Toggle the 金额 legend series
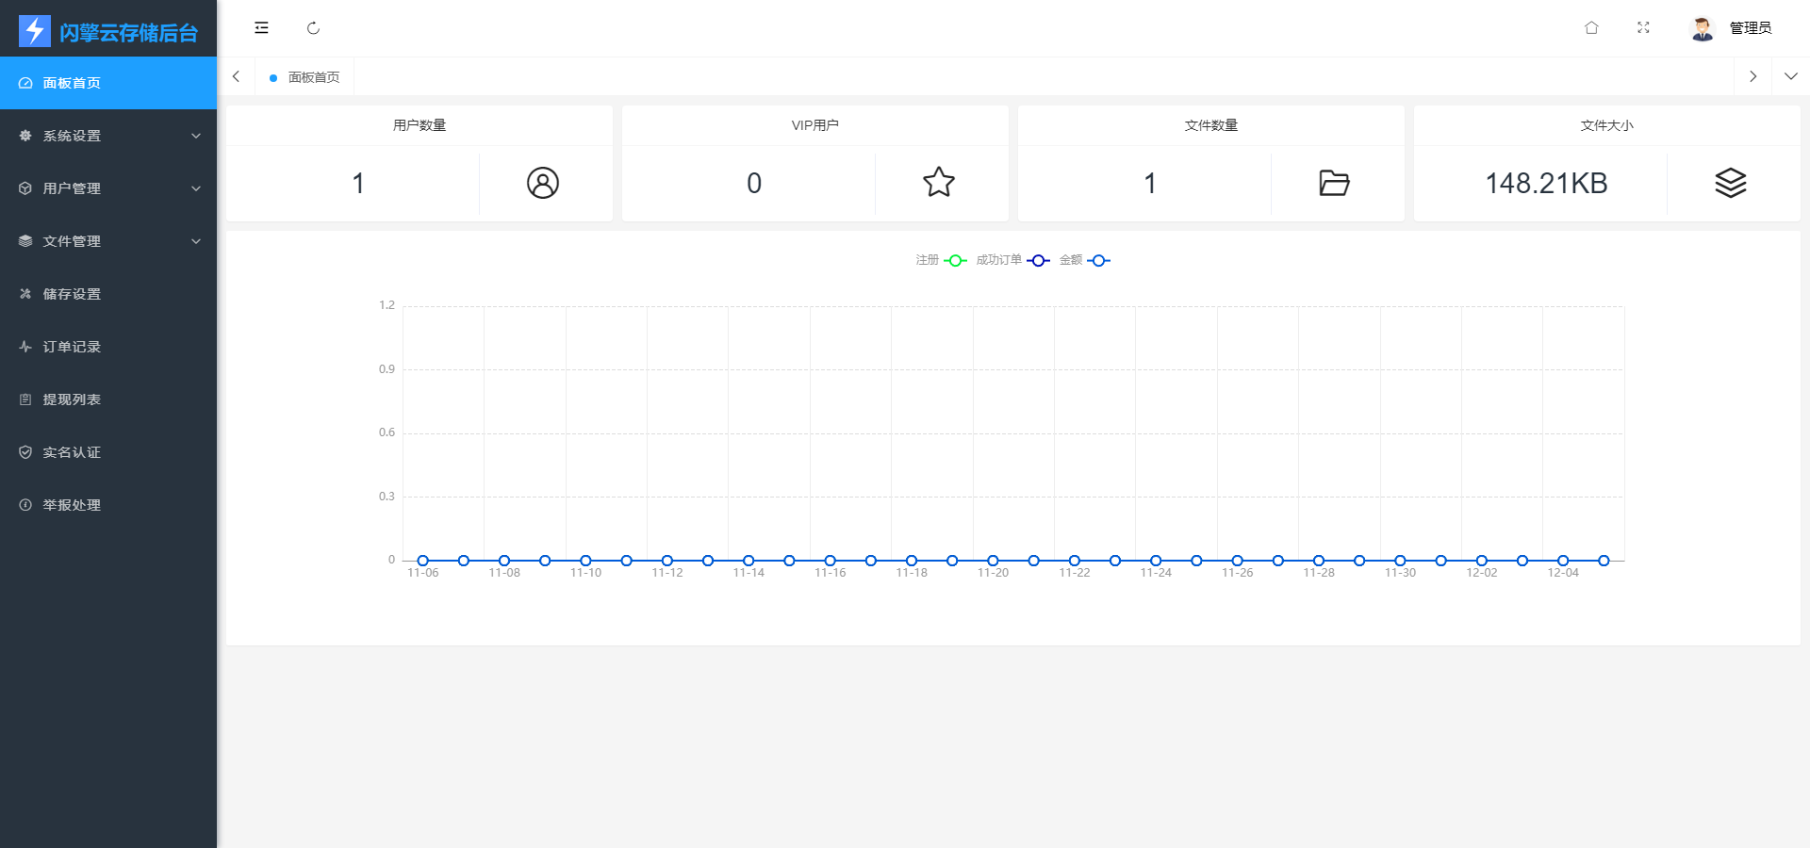This screenshot has height=848, width=1810. [x=1084, y=261]
